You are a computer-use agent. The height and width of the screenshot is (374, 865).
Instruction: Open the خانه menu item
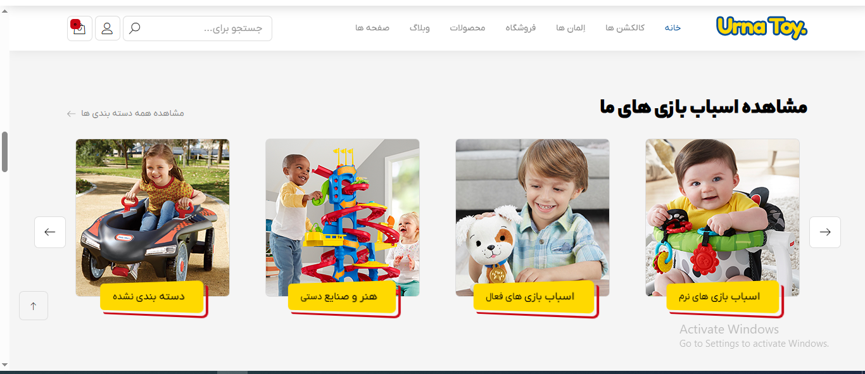(x=672, y=28)
